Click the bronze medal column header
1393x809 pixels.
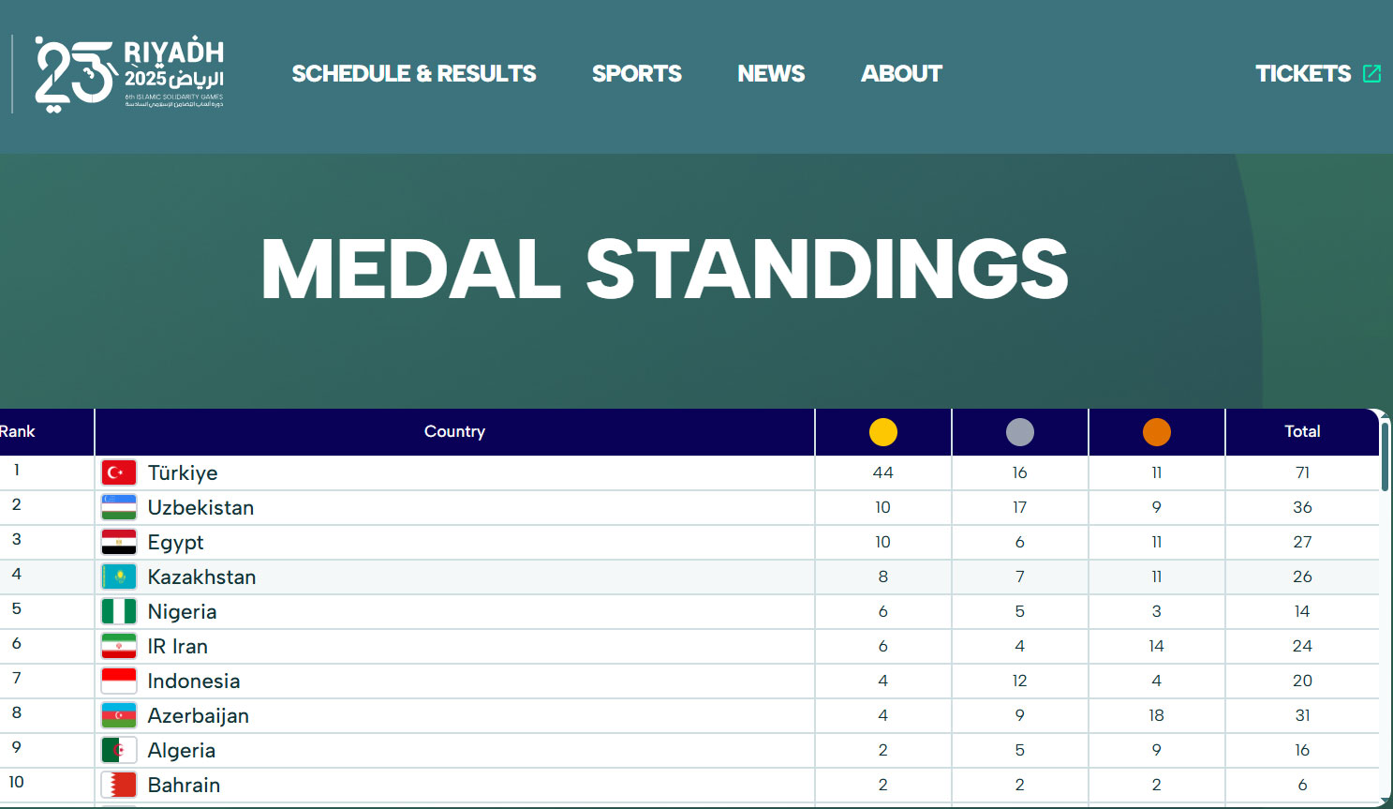tap(1156, 432)
